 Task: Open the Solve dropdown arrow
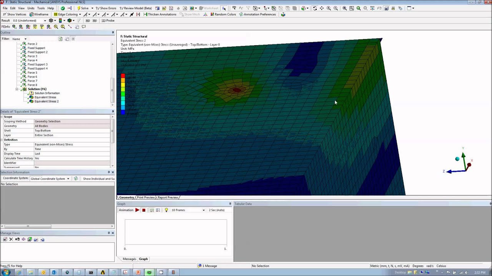pos(92,8)
